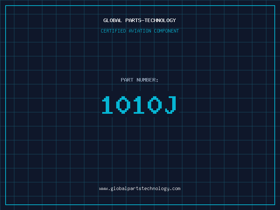Select the second 1 in the part number
Screen dimensions: 280x210
tap(139, 105)
